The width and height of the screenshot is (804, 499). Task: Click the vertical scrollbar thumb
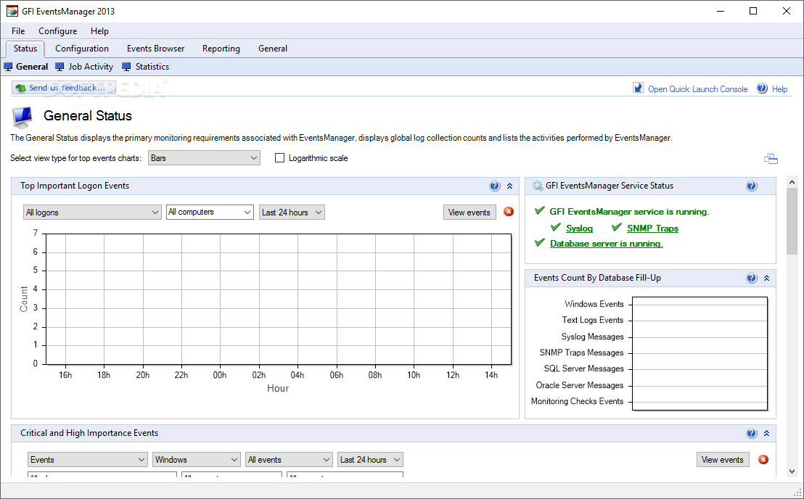coord(792,221)
